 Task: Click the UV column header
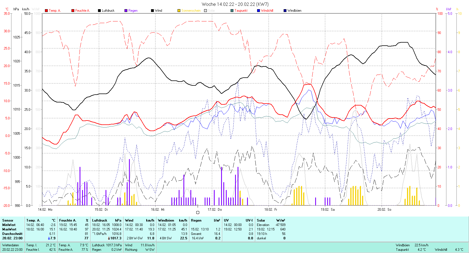pyautogui.click(x=226, y=220)
